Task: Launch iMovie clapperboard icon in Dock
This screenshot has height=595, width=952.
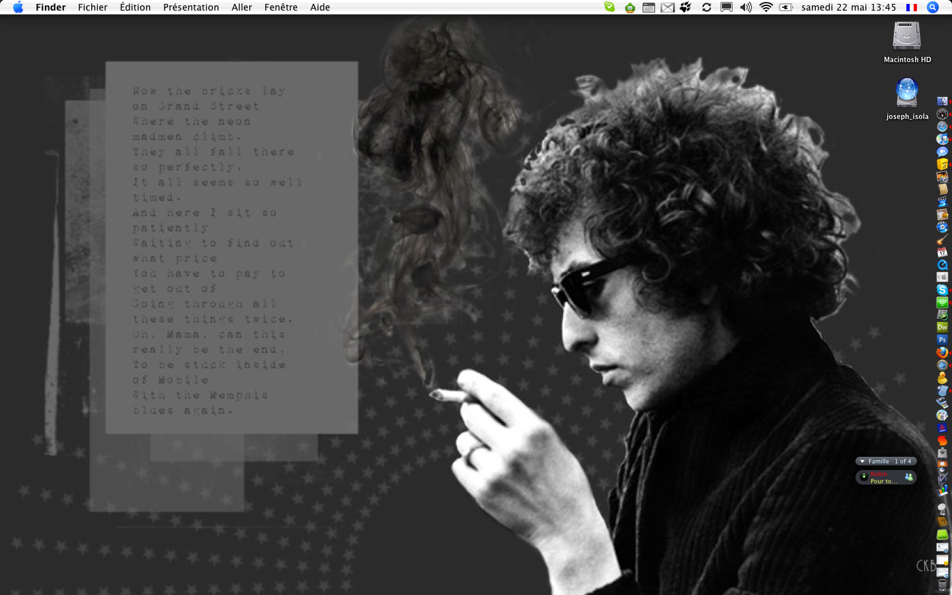Action: (x=942, y=202)
